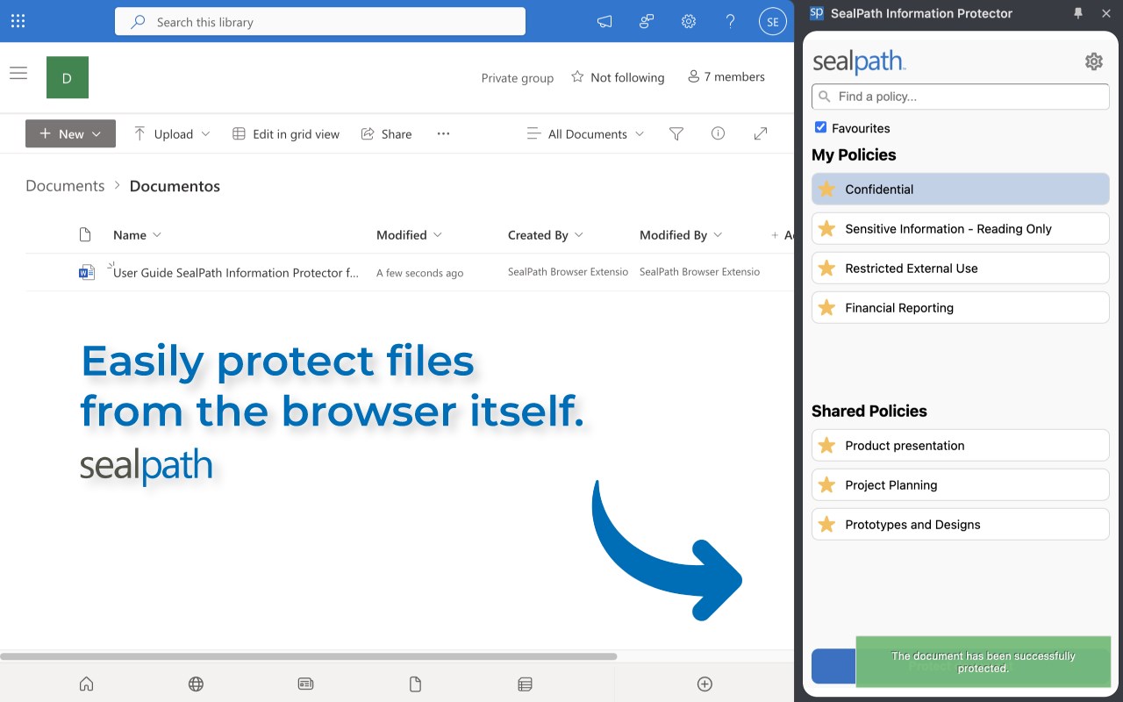Open the help question mark icon

pos(730,22)
